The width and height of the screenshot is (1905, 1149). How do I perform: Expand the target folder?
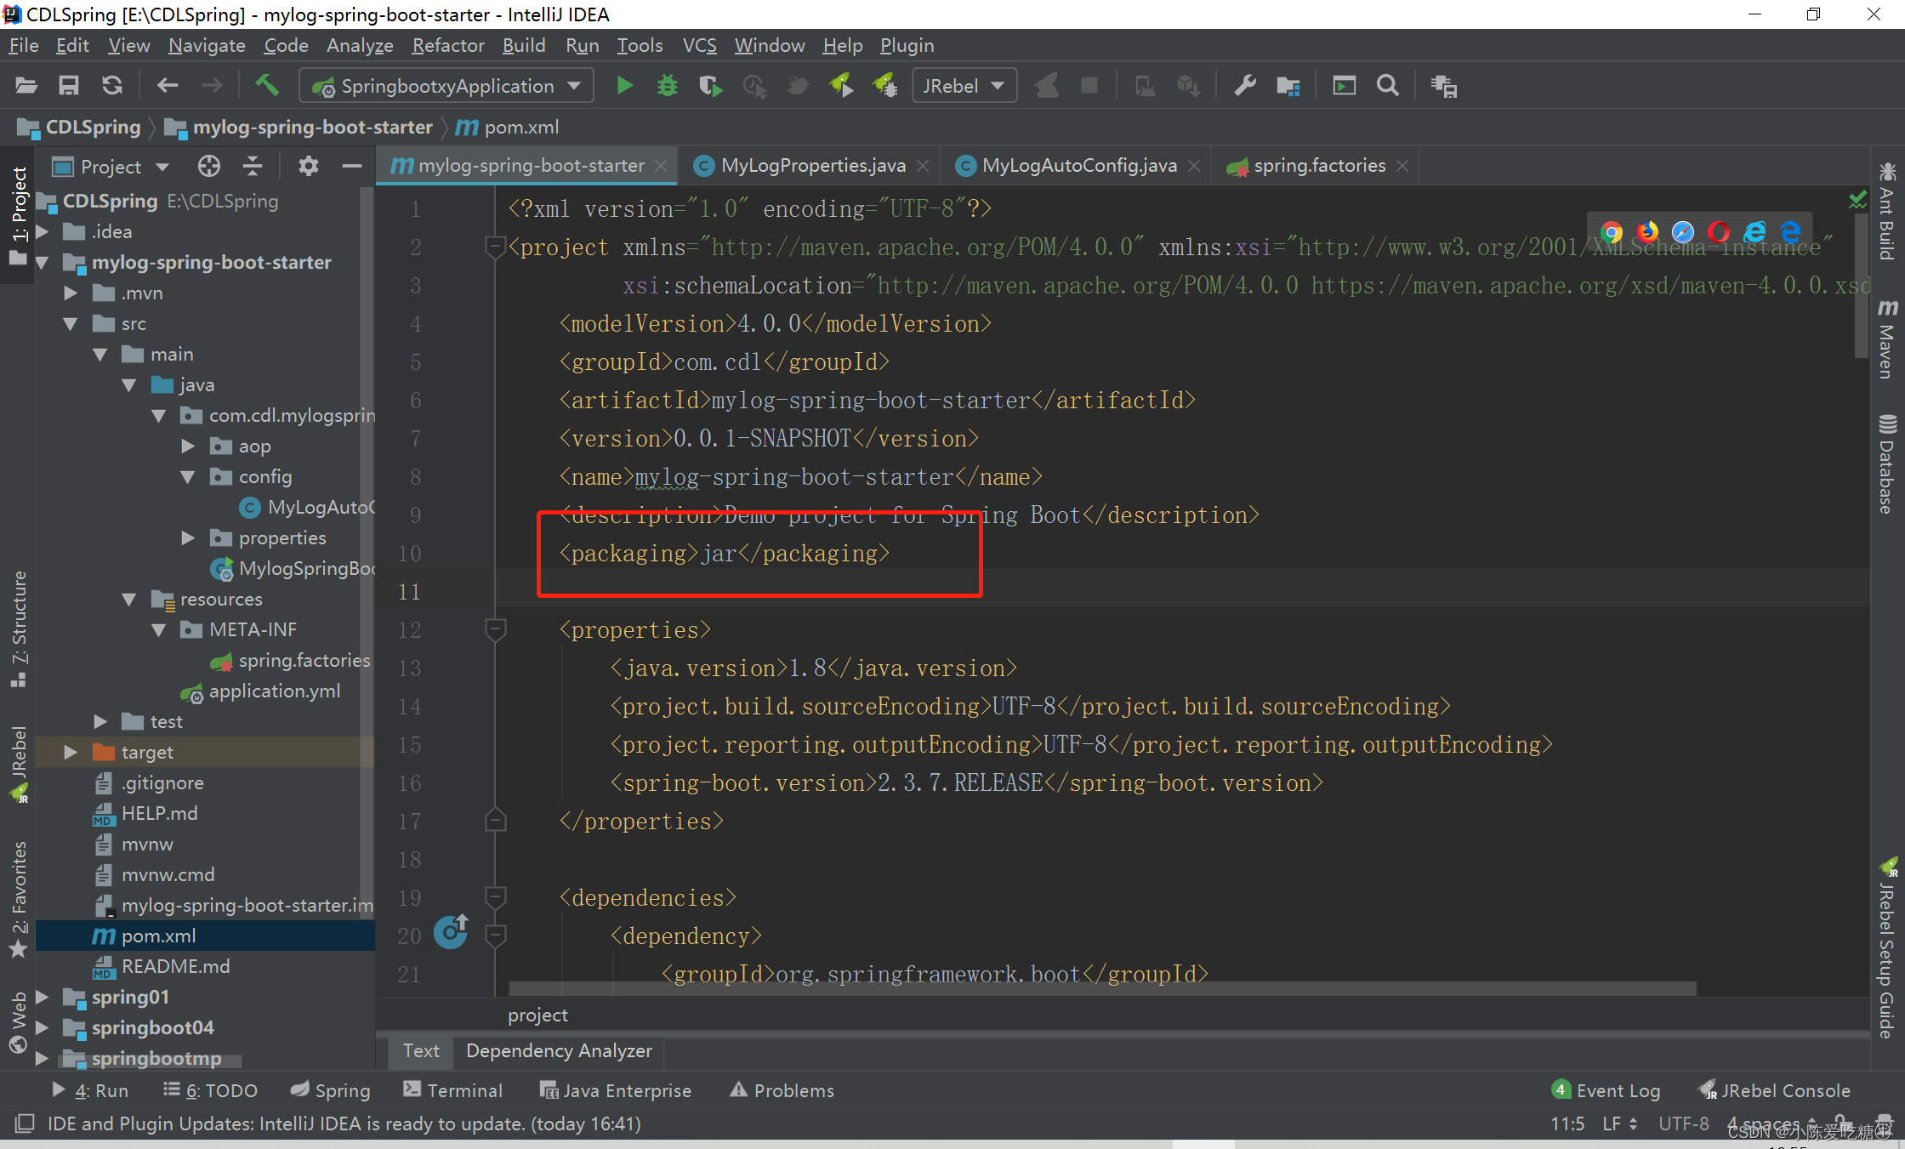click(71, 752)
